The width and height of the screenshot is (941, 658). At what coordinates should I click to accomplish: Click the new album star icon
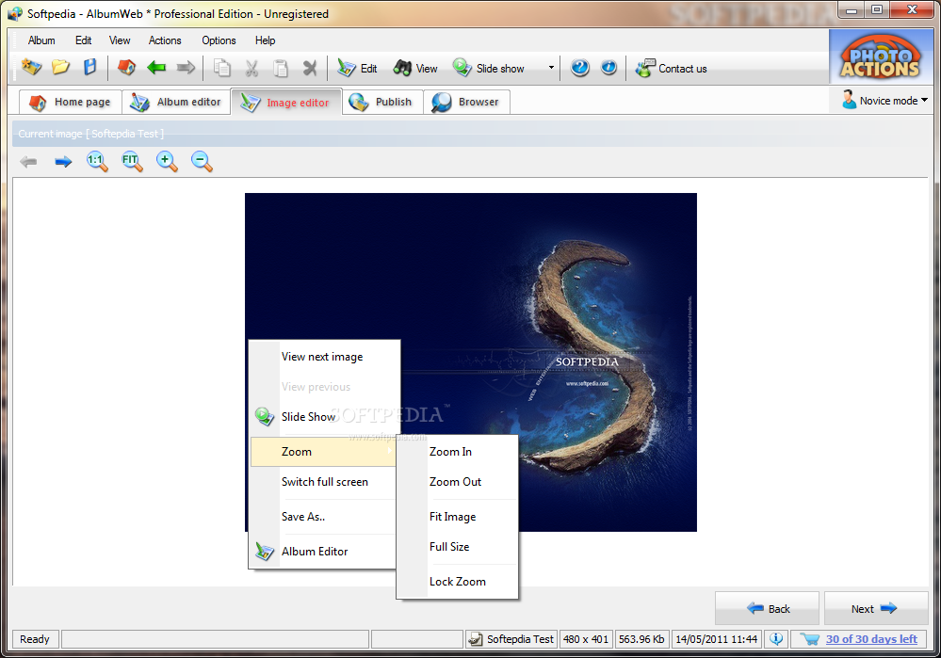(31, 67)
